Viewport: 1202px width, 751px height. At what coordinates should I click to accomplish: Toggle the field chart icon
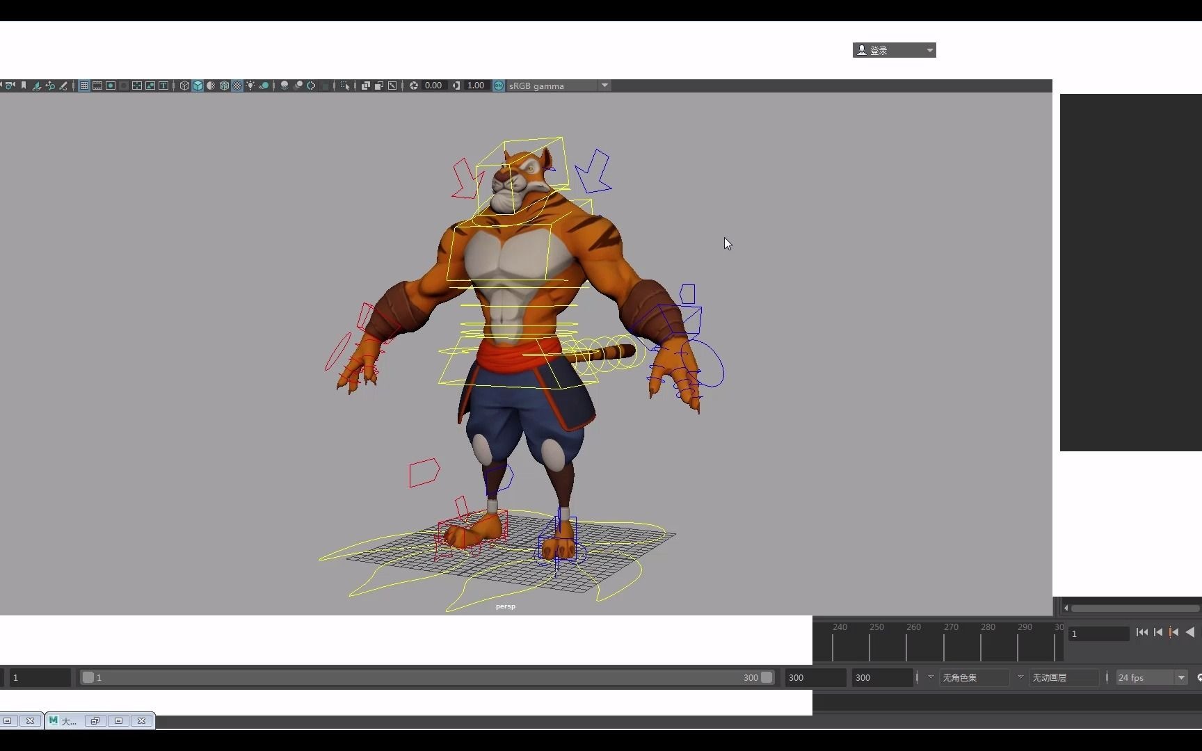137,86
